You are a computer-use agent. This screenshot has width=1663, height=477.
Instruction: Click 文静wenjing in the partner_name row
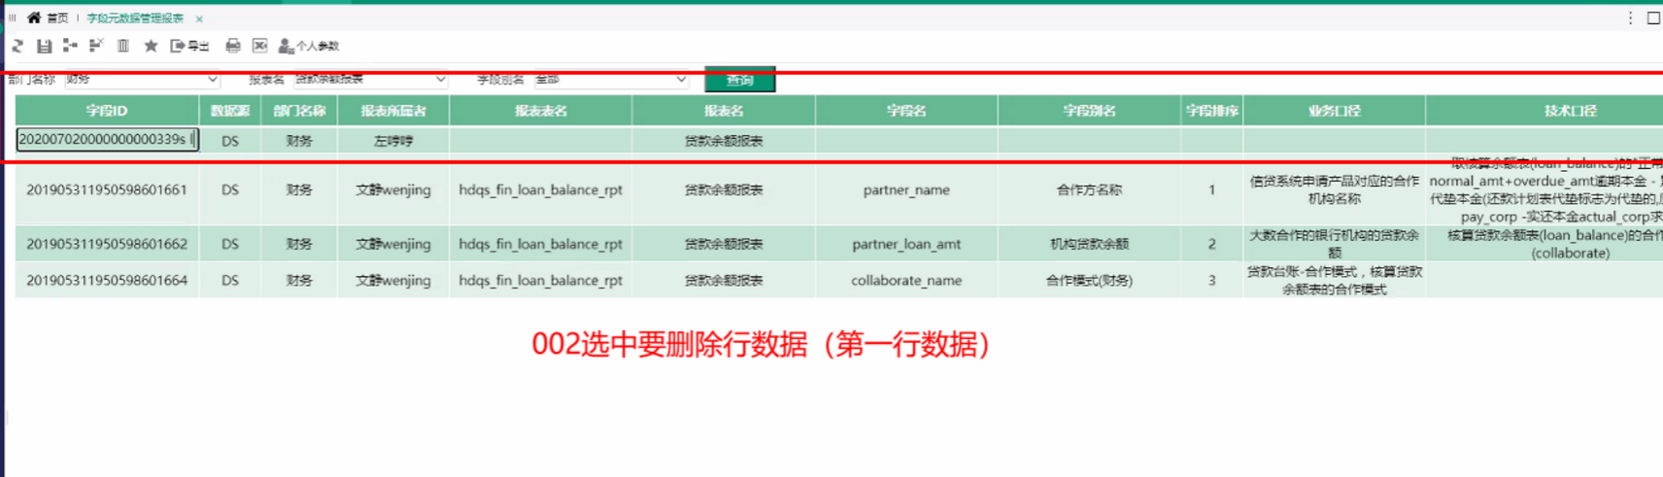tap(393, 190)
